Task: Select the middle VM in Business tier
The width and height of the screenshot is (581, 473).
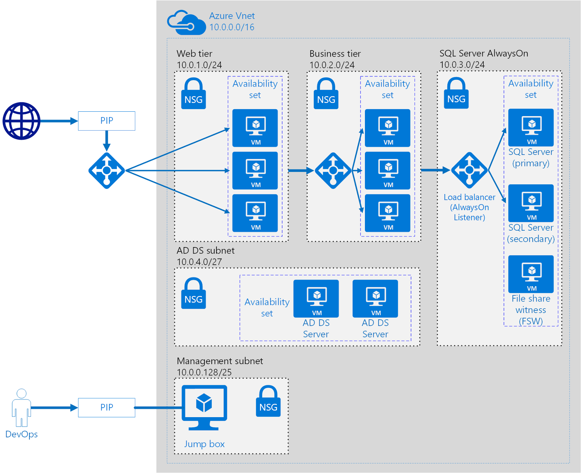Action: (387, 170)
